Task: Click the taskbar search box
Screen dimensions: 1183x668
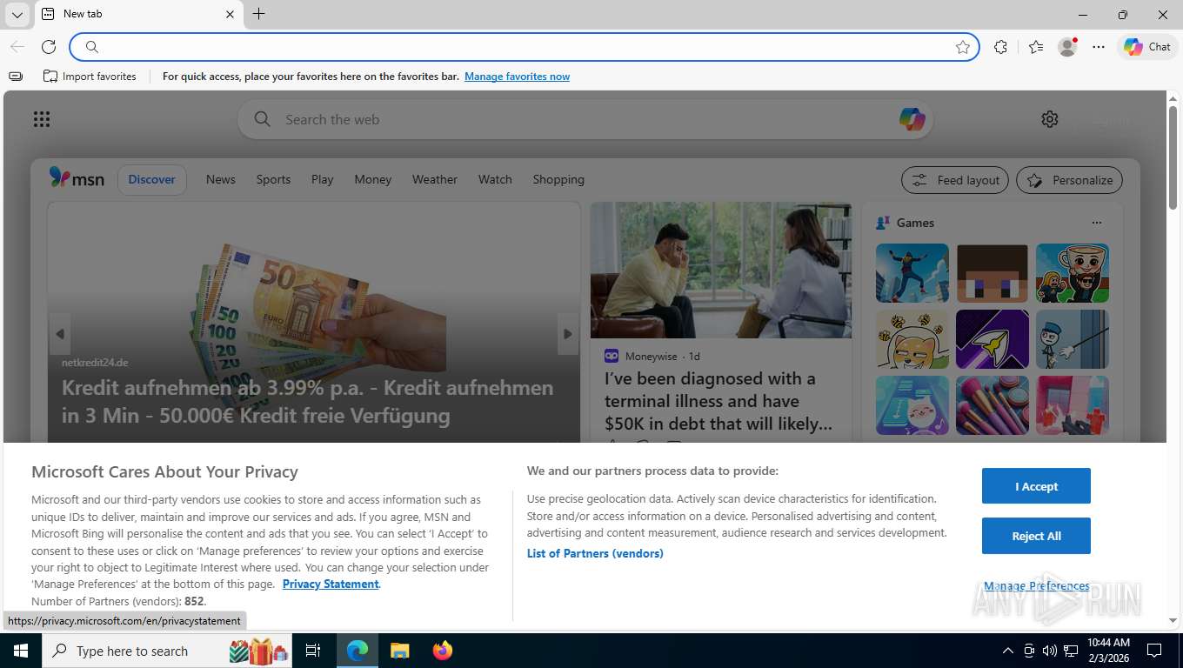Action: (169, 651)
